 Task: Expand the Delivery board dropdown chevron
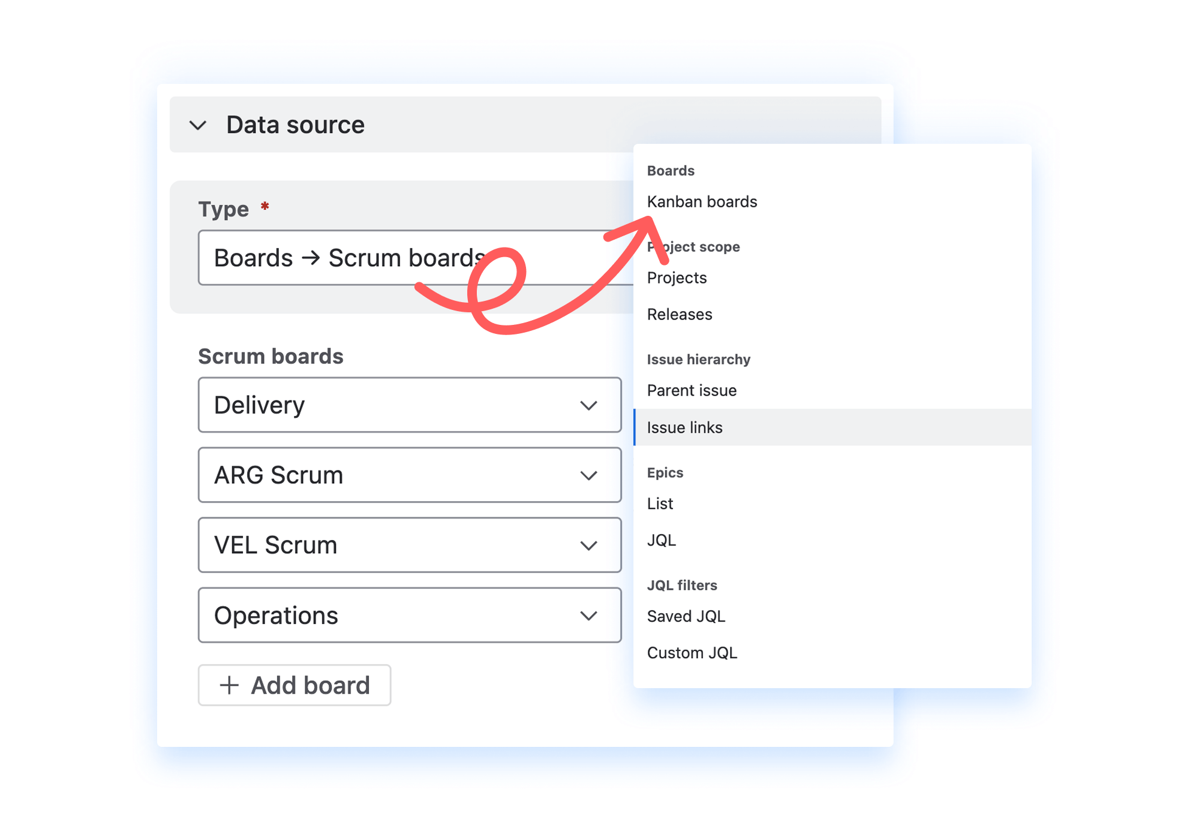click(588, 406)
